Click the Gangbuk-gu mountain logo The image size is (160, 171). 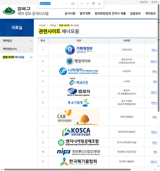tap(9, 11)
